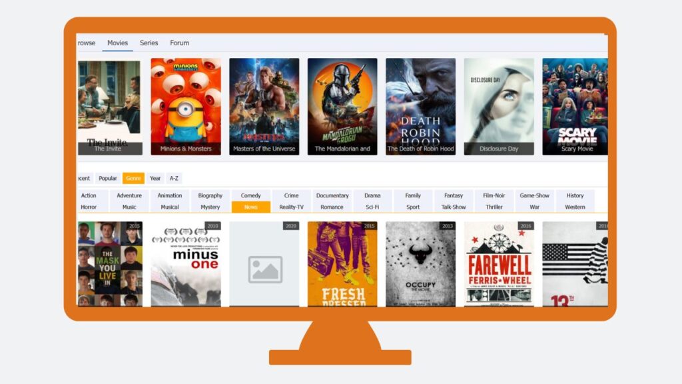Filter by Family genre
Image resolution: width=682 pixels, height=384 pixels.
pos(413,195)
